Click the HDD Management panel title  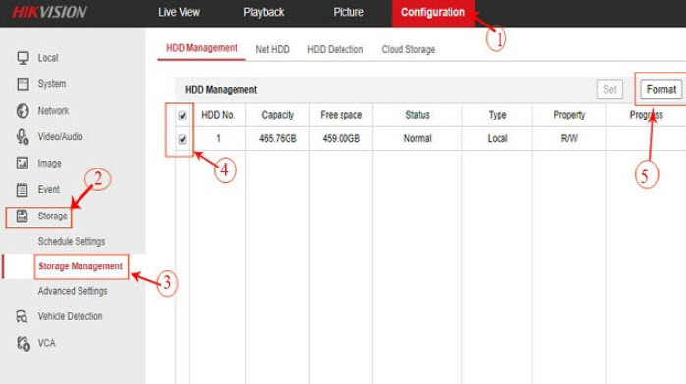coord(221,90)
